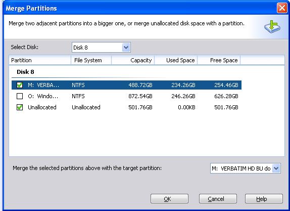Click the Disk 8 combo box field
This screenshot has height=211, width=290.
pyautogui.click(x=101, y=48)
